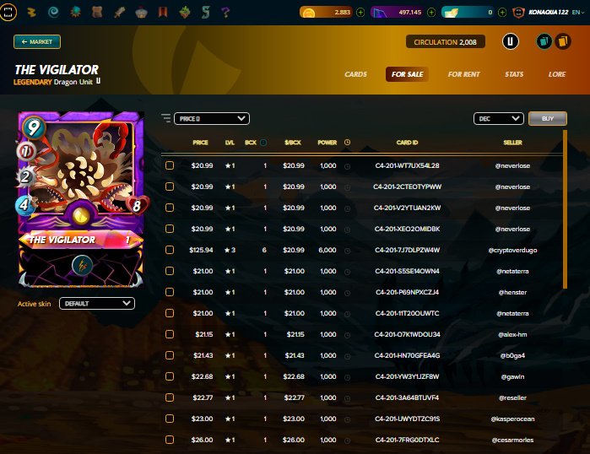The width and height of the screenshot is (590, 454).
Task: Click the CARD ID column header
Action: 407,143
